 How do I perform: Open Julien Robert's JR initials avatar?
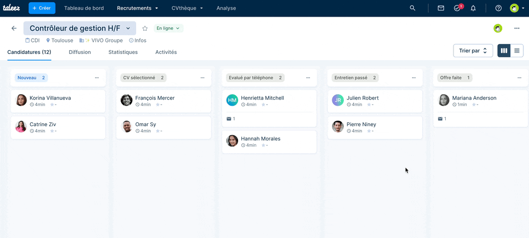tap(338, 100)
